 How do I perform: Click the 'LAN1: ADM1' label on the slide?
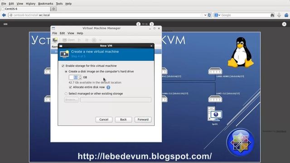pyautogui.click(x=230, y=77)
